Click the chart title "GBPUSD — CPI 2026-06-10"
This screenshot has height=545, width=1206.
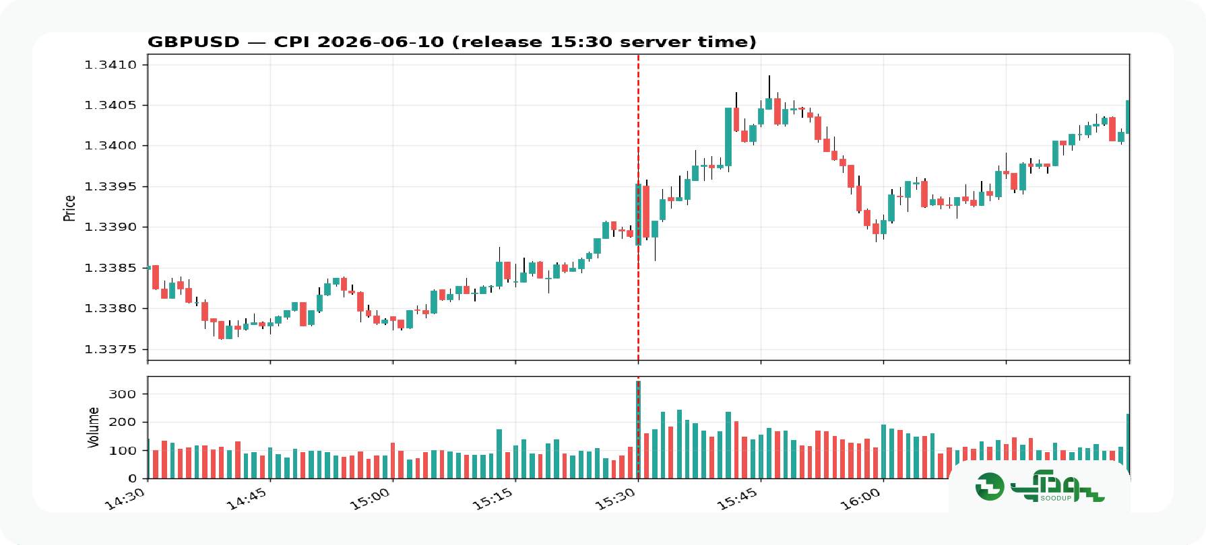(296, 42)
